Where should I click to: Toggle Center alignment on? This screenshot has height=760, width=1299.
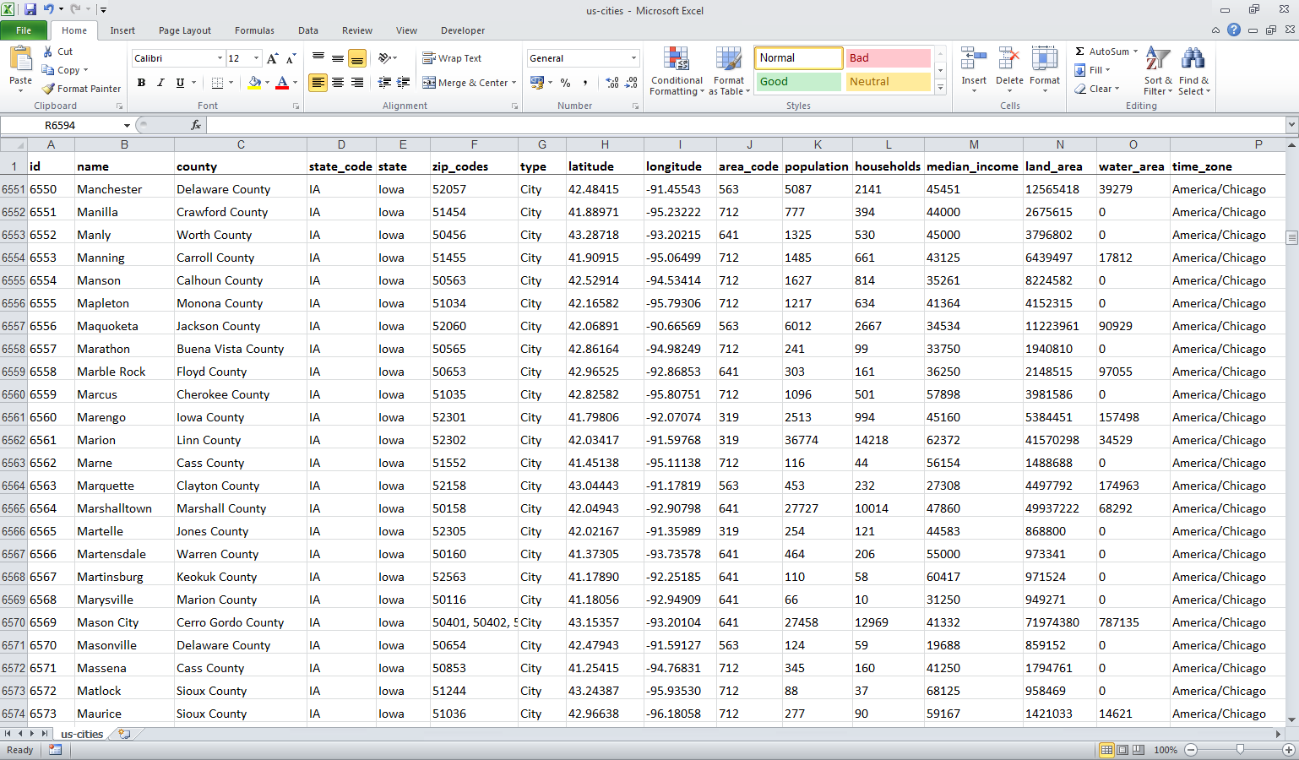tap(337, 83)
